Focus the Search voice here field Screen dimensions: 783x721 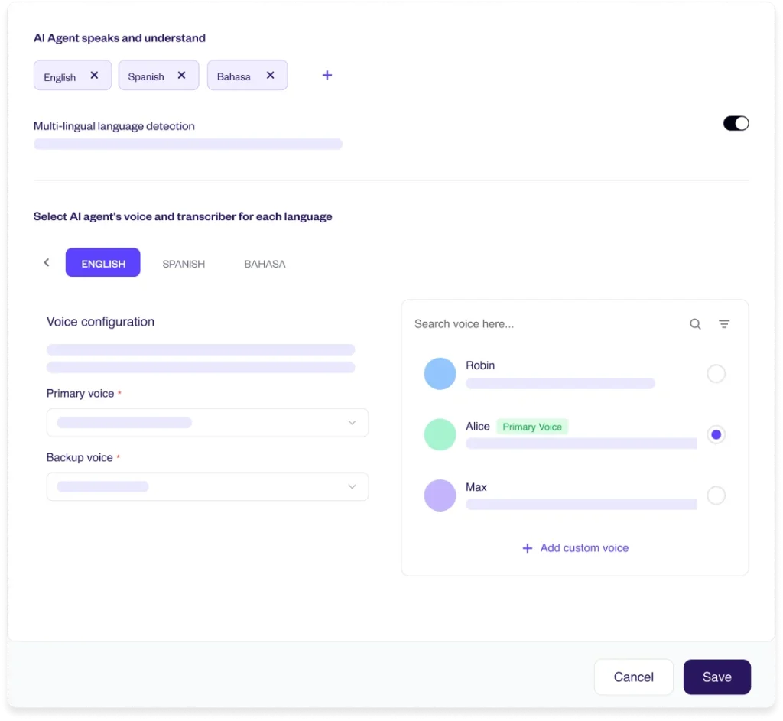[535, 324]
